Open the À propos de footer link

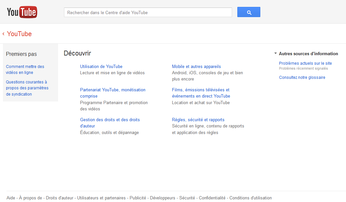tap(31, 198)
